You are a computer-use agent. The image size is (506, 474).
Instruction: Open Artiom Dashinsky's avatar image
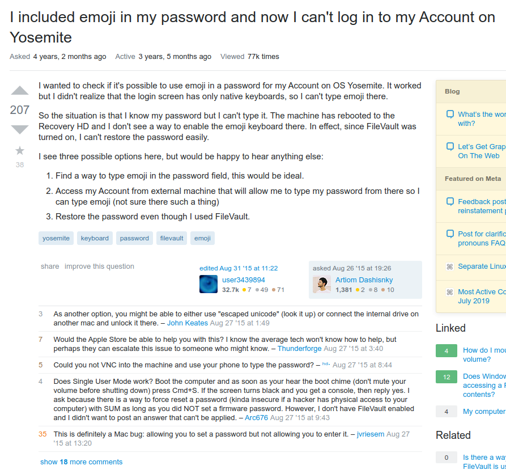(322, 284)
